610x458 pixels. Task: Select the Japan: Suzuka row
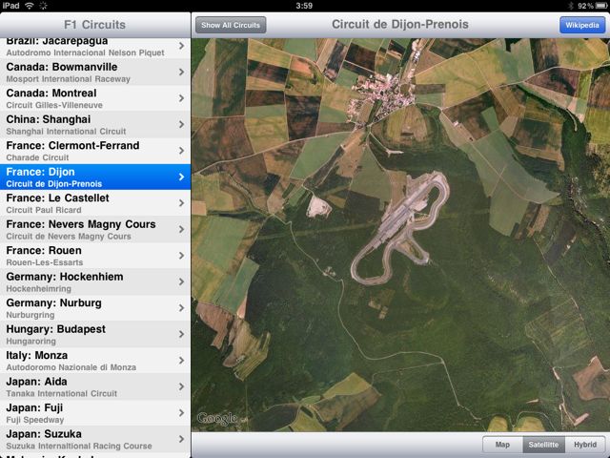click(95, 439)
